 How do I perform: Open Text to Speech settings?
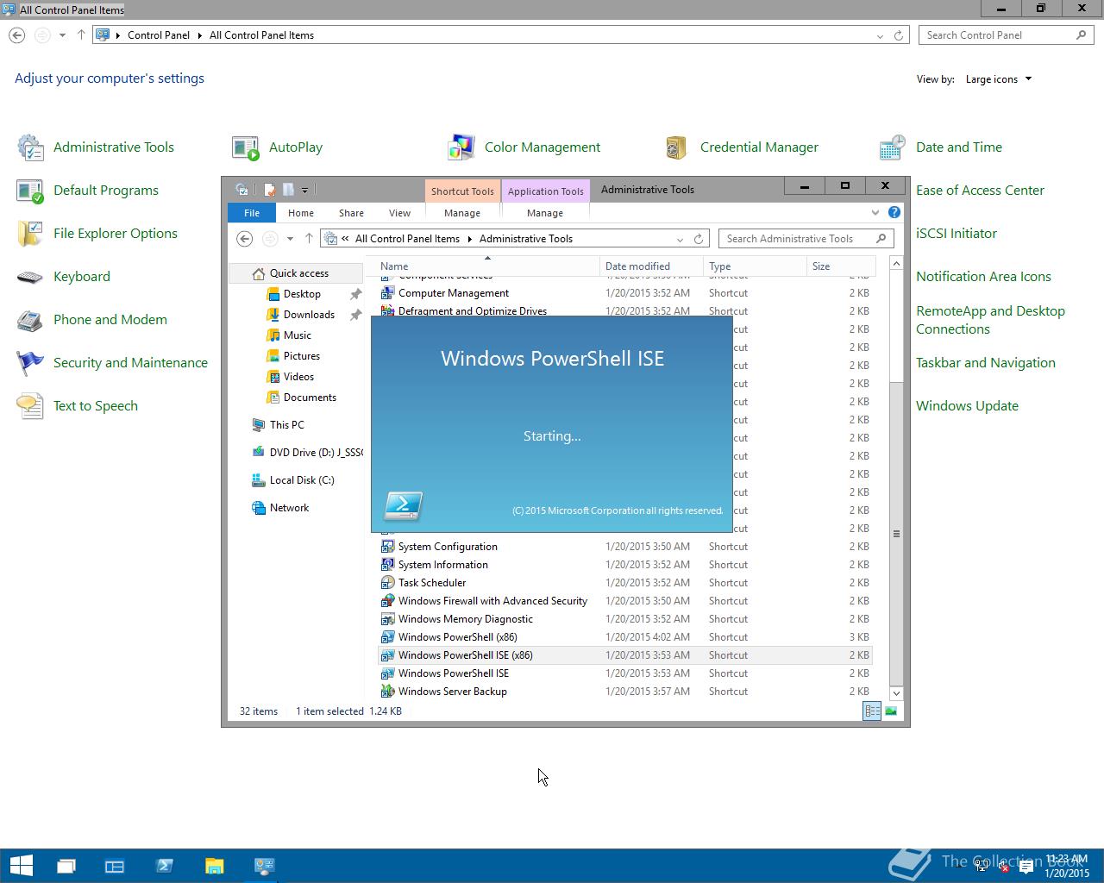point(77,406)
